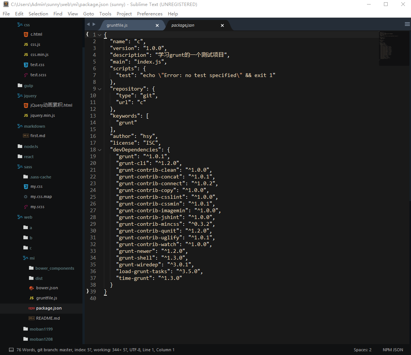The height and width of the screenshot is (355, 411).
Task: Fold the code block at line 1
Action: 100,35
